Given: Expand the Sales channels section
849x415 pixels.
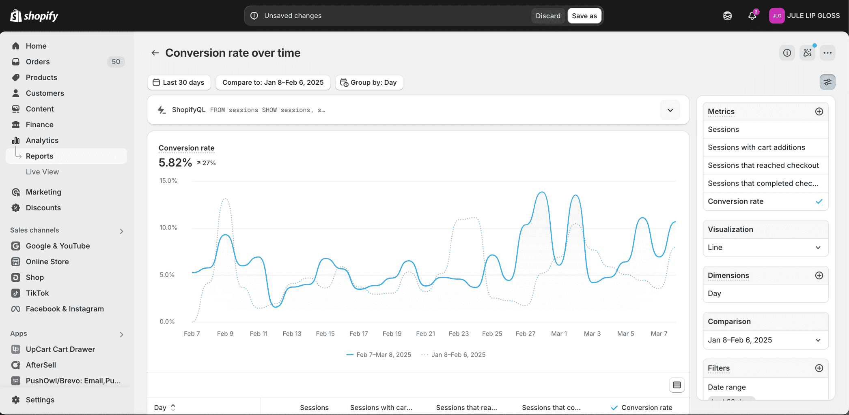Looking at the screenshot, I should tap(121, 231).
